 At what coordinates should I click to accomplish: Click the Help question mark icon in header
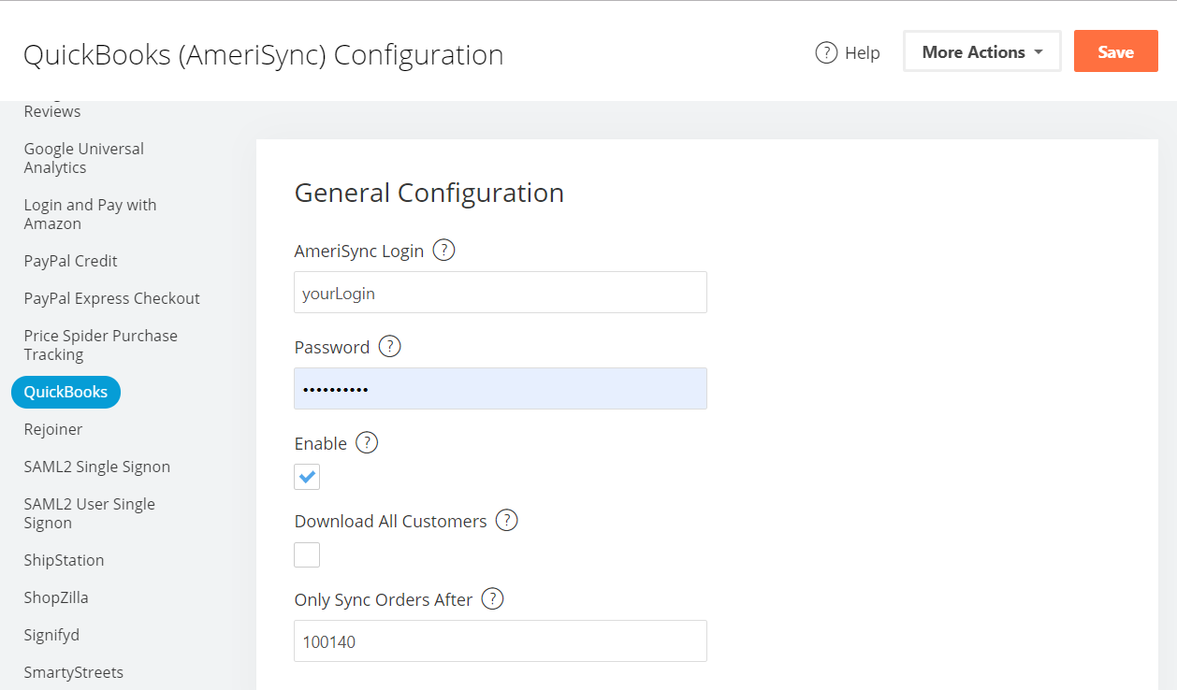pyautogui.click(x=826, y=52)
